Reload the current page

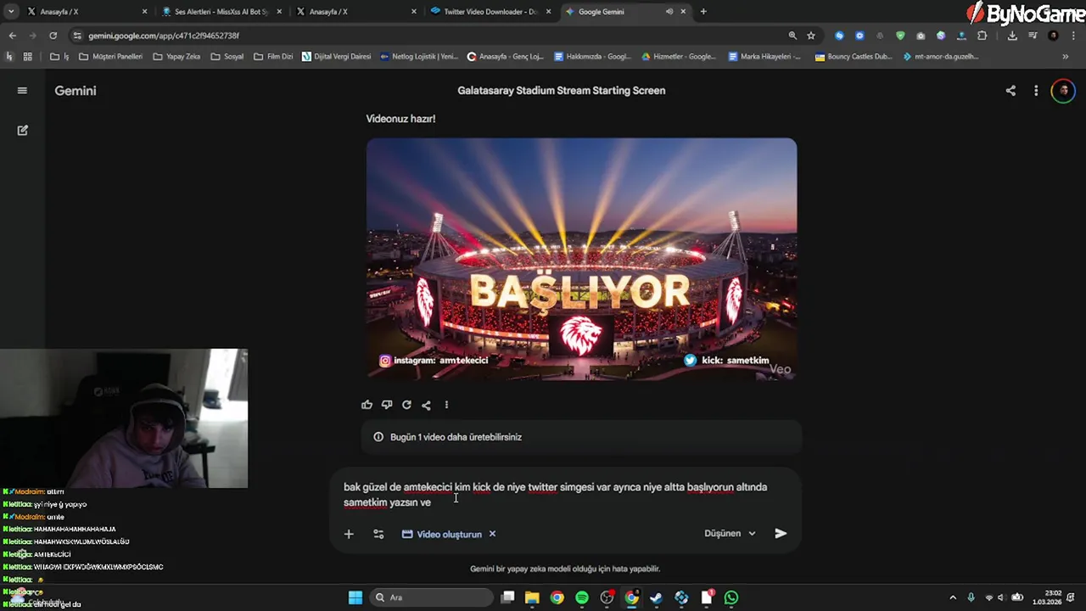click(53, 36)
